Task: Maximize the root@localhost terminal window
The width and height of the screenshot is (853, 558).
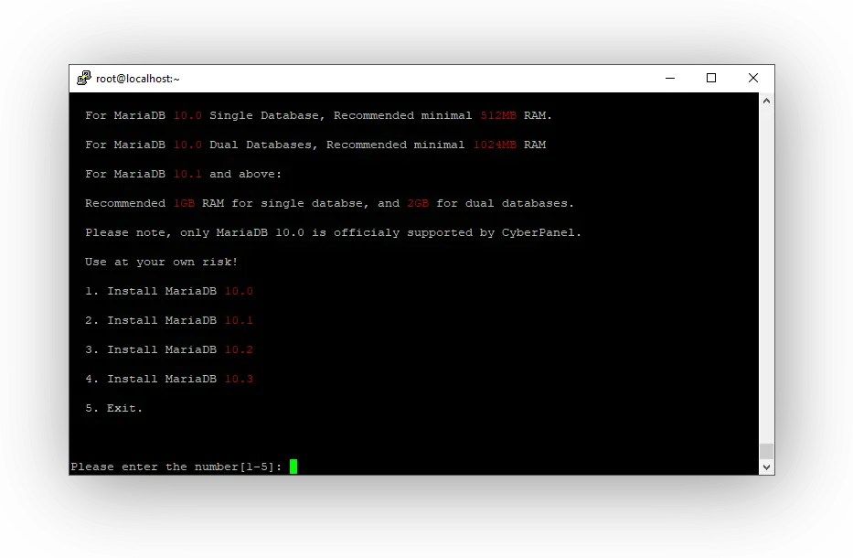Action: pyautogui.click(x=711, y=79)
